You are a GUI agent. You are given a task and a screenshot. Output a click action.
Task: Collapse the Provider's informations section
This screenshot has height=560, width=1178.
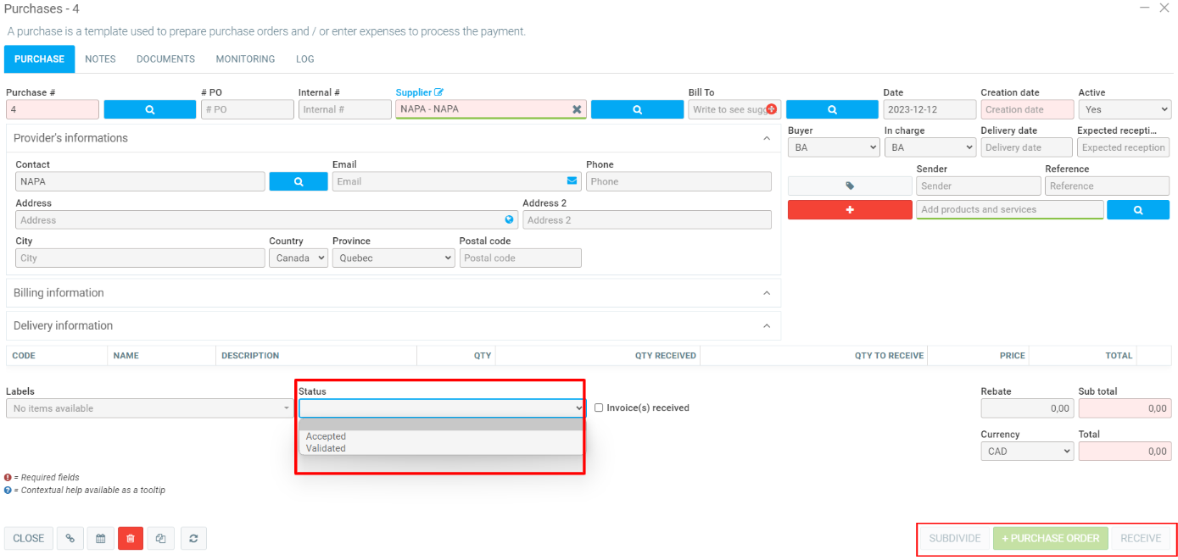[766, 136]
